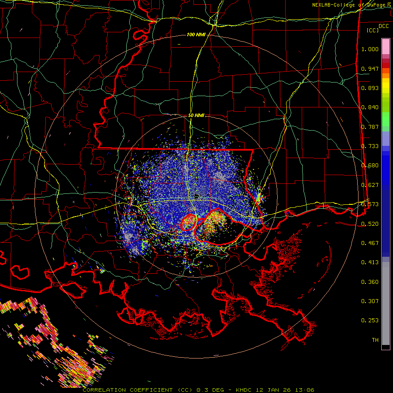Click the 0.840 scale value
Viewport: 393px width, 393px height.
pos(370,107)
